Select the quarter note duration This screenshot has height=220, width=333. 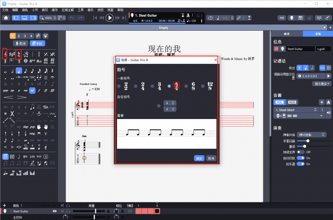(x=19, y=71)
